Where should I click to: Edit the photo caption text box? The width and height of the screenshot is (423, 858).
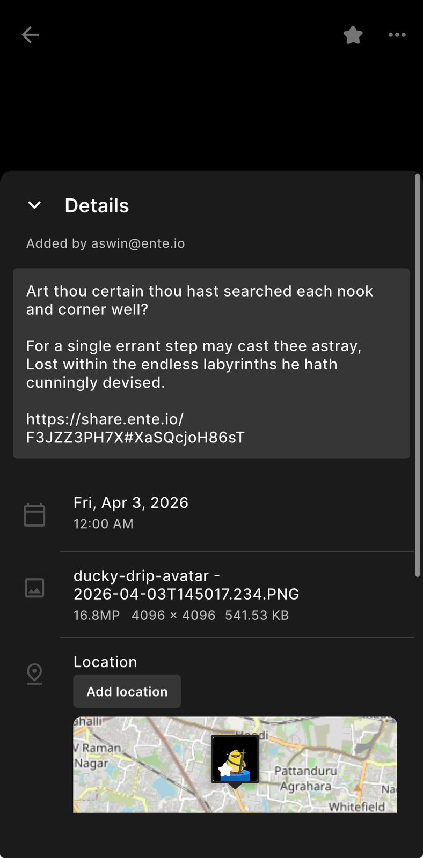pyautogui.click(x=211, y=364)
